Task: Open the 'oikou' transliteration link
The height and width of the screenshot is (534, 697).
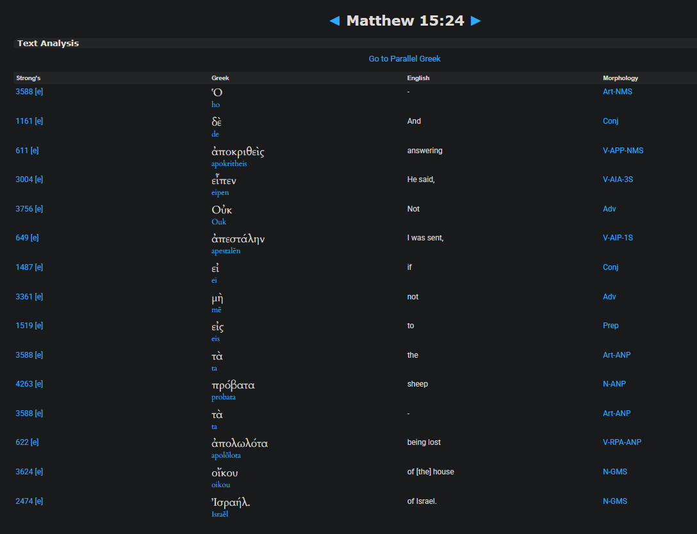Action: pyautogui.click(x=220, y=485)
